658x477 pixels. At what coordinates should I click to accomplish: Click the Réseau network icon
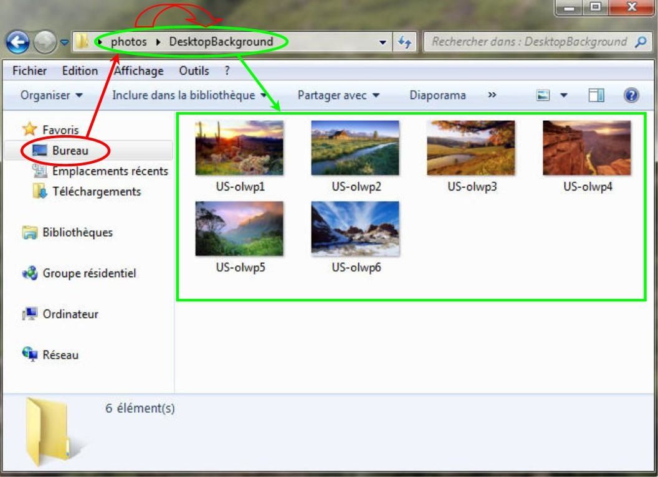tap(29, 354)
